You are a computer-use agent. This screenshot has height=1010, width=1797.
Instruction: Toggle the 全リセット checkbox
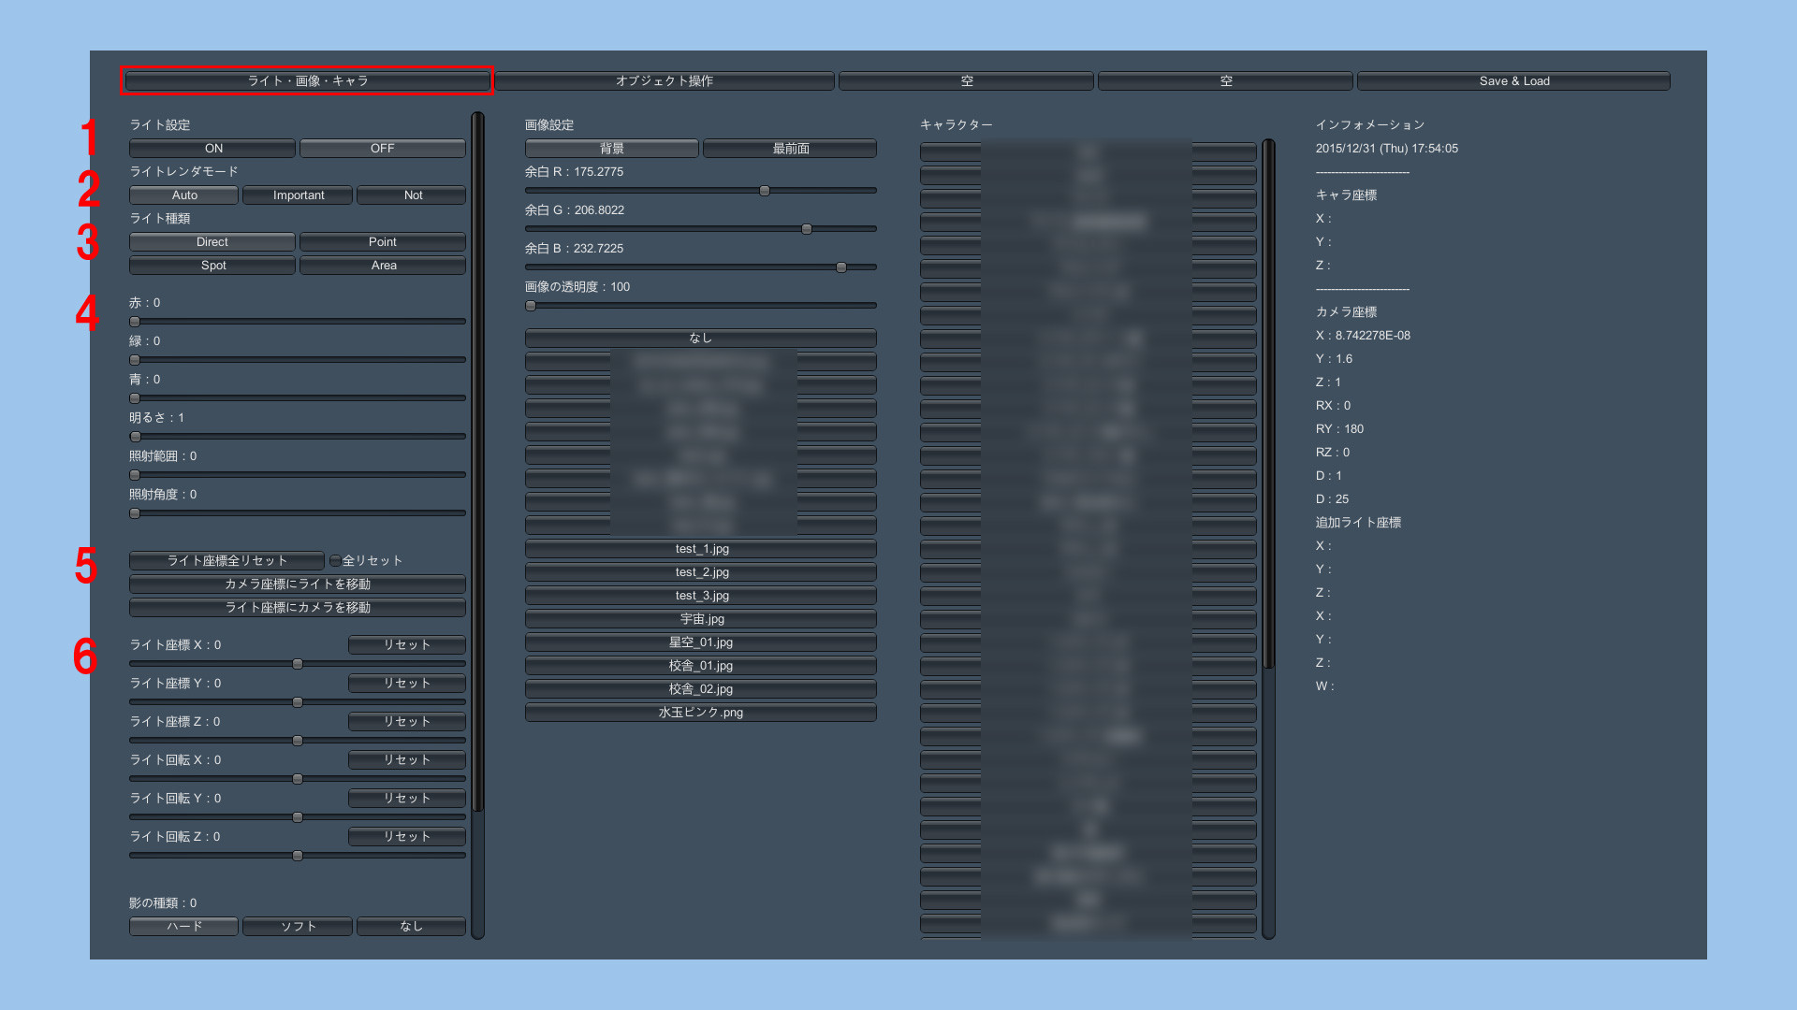pyautogui.click(x=335, y=561)
